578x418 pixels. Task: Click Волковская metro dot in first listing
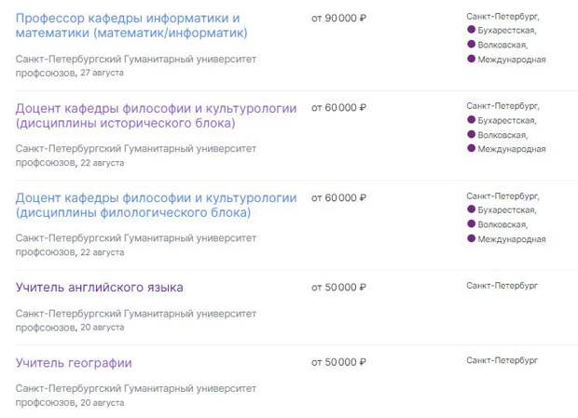pos(471,44)
